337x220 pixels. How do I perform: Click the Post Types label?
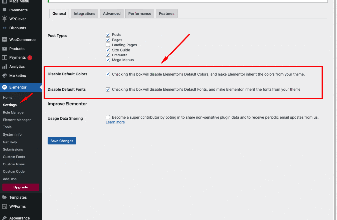click(x=57, y=36)
